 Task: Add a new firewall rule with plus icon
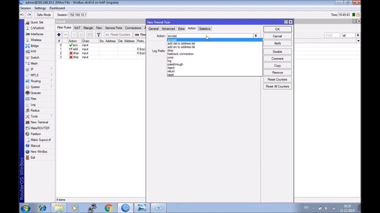tap(59, 35)
